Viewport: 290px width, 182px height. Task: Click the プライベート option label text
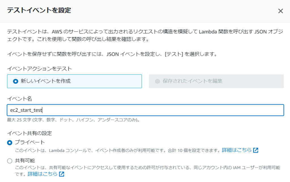pyautogui.click(x=30, y=142)
